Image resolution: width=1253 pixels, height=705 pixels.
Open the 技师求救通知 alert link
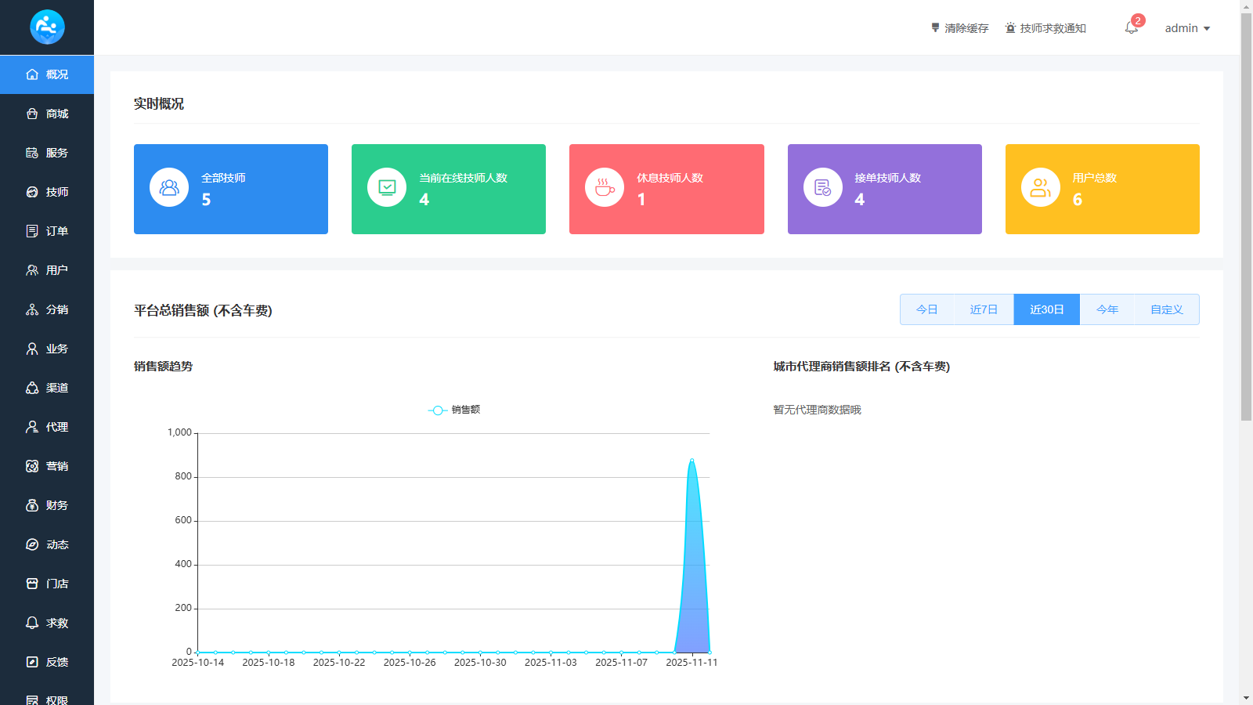[x=1045, y=28]
